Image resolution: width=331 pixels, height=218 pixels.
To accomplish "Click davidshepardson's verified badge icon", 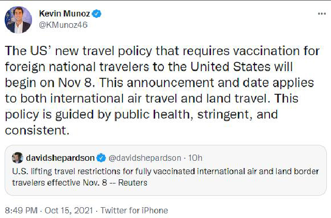I will 101,158.
